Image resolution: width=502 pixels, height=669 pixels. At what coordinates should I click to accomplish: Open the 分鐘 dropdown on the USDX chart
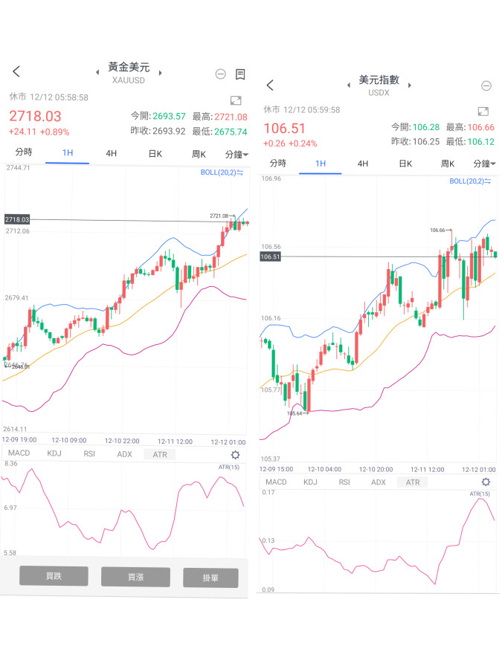click(486, 164)
